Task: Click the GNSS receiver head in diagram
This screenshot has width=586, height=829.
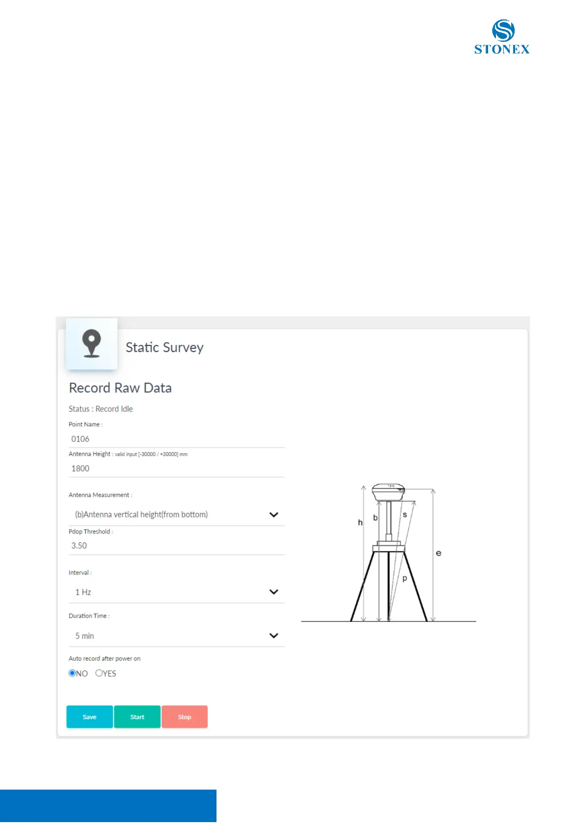Action: [388, 492]
